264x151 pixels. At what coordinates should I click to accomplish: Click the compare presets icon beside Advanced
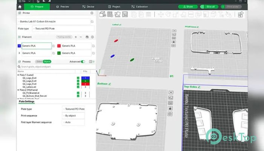91,62
